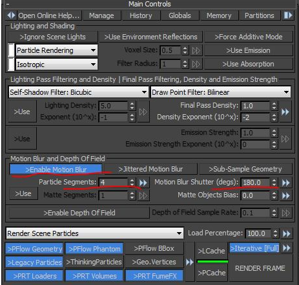This screenshot has height=285, width=299.
Task: Click the left arrows icon beside Open Online Help
Action: point(12,15)
